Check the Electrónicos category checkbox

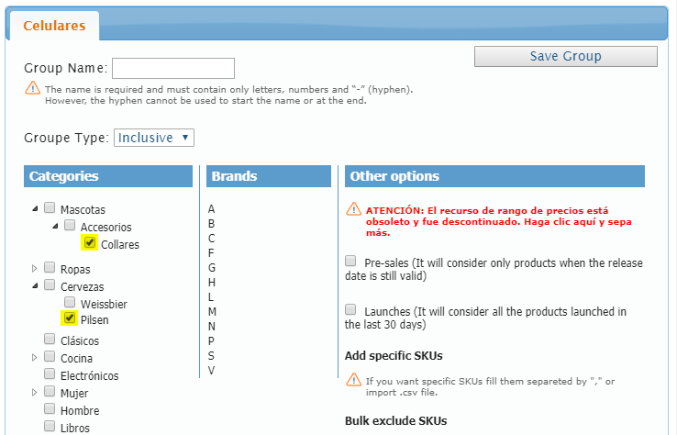(x=50, y=374)
